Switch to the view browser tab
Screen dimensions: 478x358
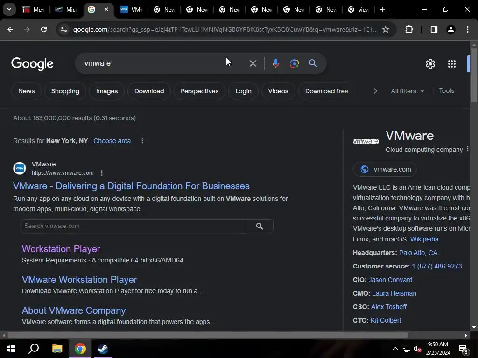(x=358, y=9)
